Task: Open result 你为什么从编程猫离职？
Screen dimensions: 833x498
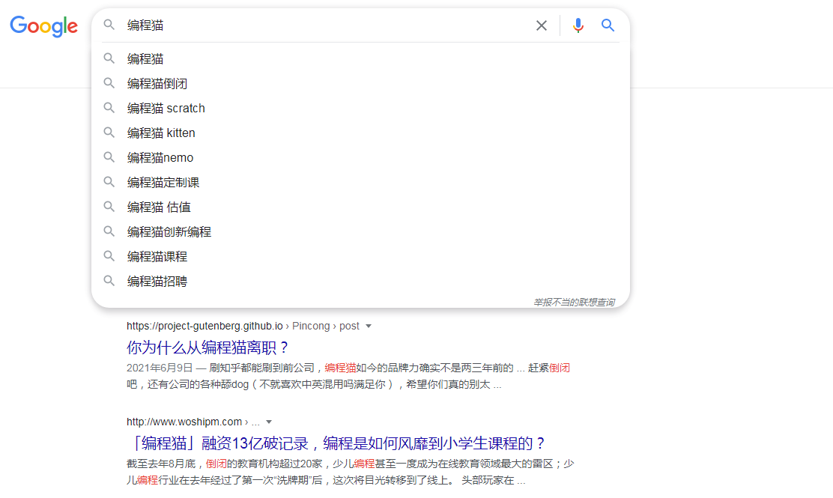Action: tap(208, 347)
